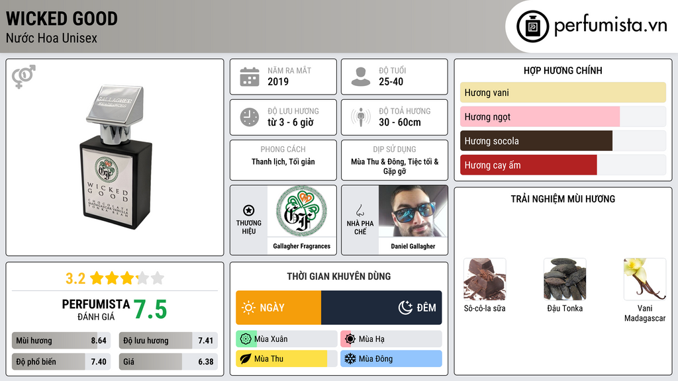
Task: Click the age range 25-40
Action: point(391,81)
